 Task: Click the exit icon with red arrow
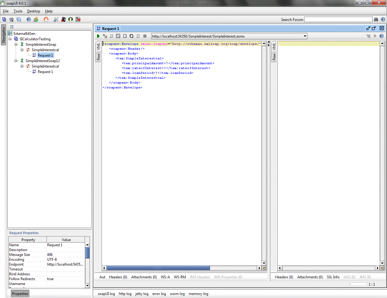pos(78,19)
